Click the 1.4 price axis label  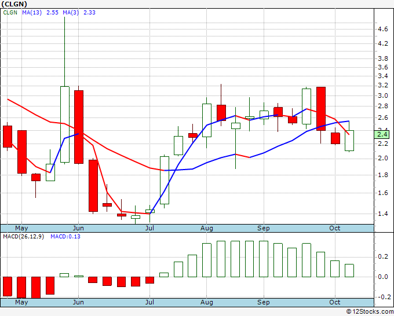382,214
